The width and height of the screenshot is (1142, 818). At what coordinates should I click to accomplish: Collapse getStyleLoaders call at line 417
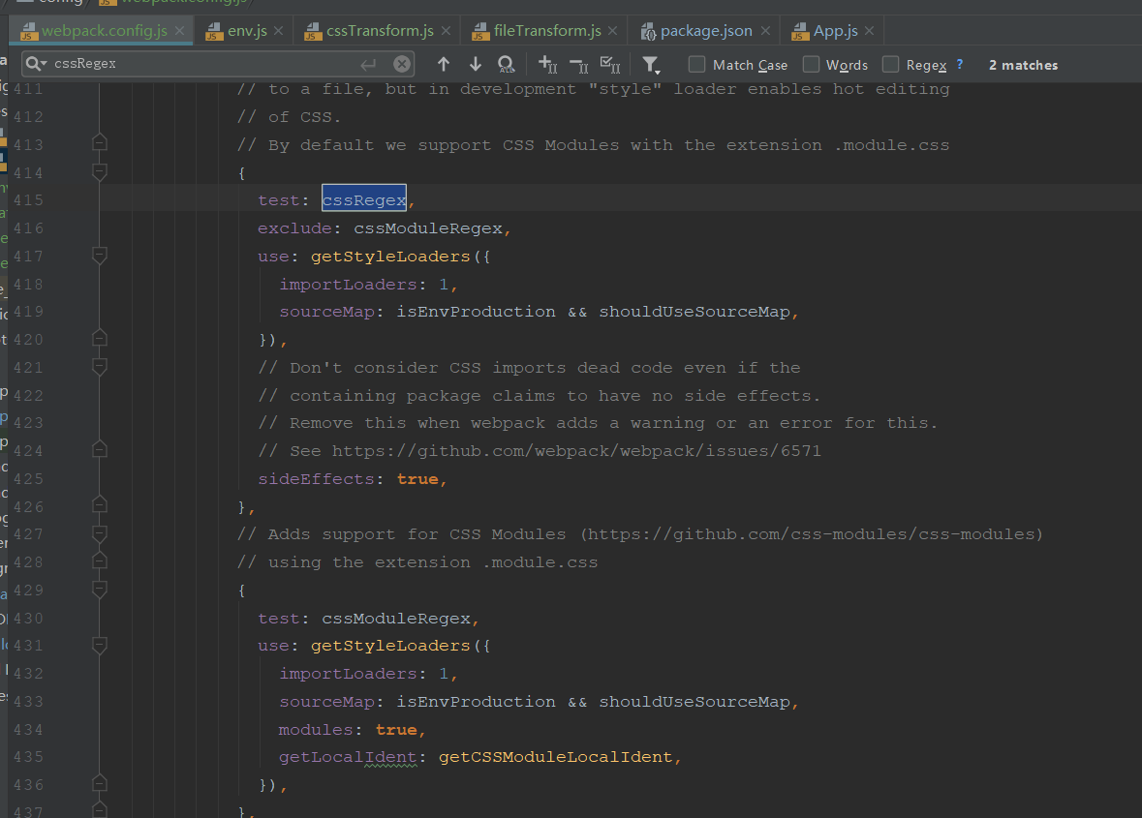pyautogui.click(x=100, y=255)
